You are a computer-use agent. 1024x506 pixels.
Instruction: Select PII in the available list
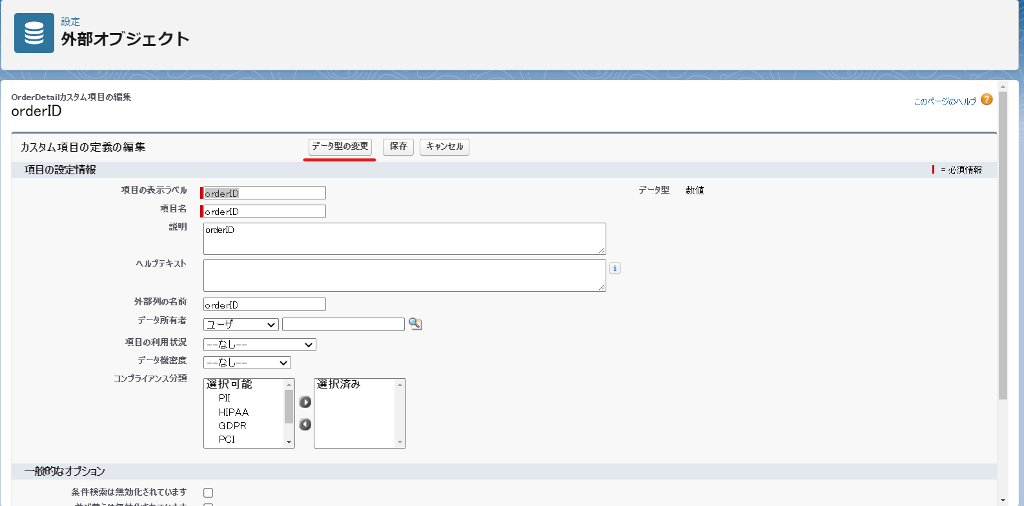(x=224, y=398)
